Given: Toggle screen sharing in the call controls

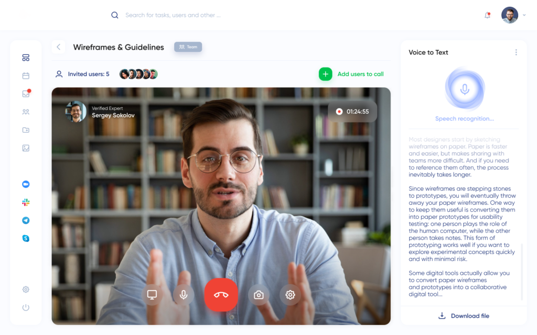Looking at the screenshot, I should (152, 295).
